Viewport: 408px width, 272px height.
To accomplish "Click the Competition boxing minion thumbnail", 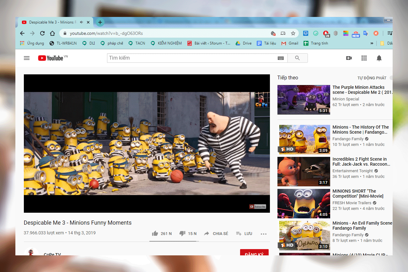I will click(x=303, y=204).
